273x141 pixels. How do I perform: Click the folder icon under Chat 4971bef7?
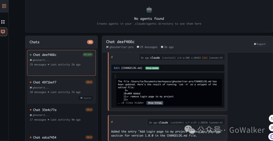pos(31,88)
